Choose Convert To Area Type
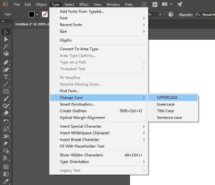The width and height of the screenshot is (215, 185). pyautogui.click(x=99, y=49)
